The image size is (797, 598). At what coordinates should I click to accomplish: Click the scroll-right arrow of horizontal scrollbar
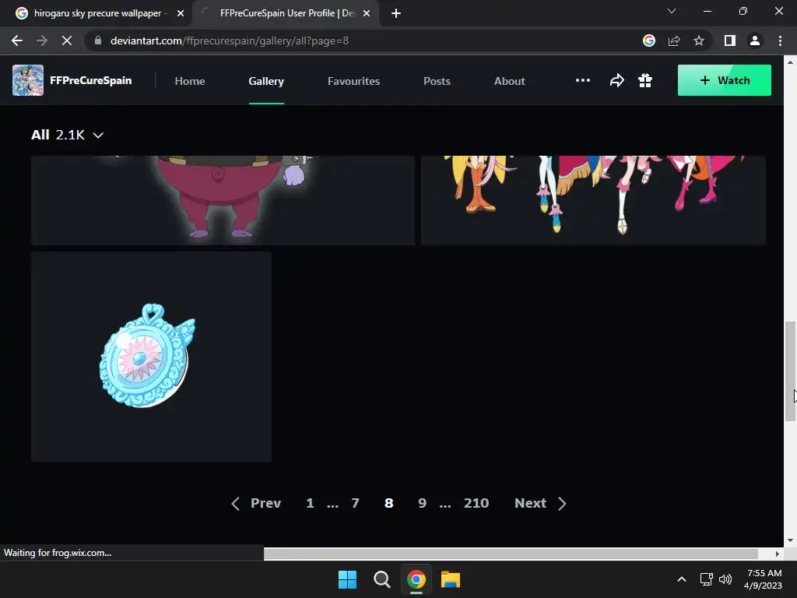pyautogui.click(x=778, y=554)
